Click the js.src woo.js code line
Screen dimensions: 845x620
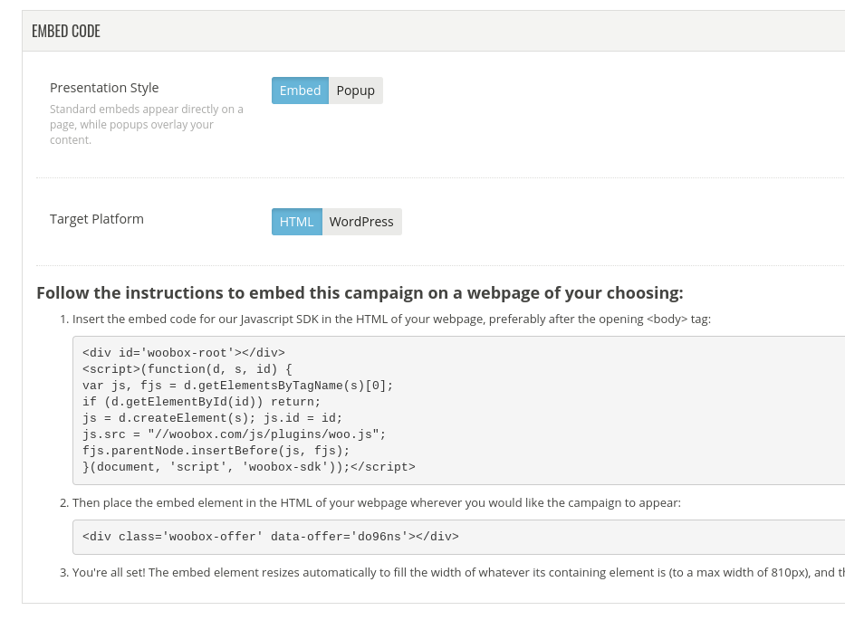tap(234, 434)
